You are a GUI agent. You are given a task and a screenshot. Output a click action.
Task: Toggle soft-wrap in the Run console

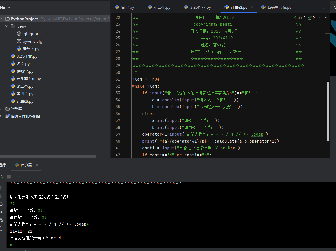tap(1, 204)
